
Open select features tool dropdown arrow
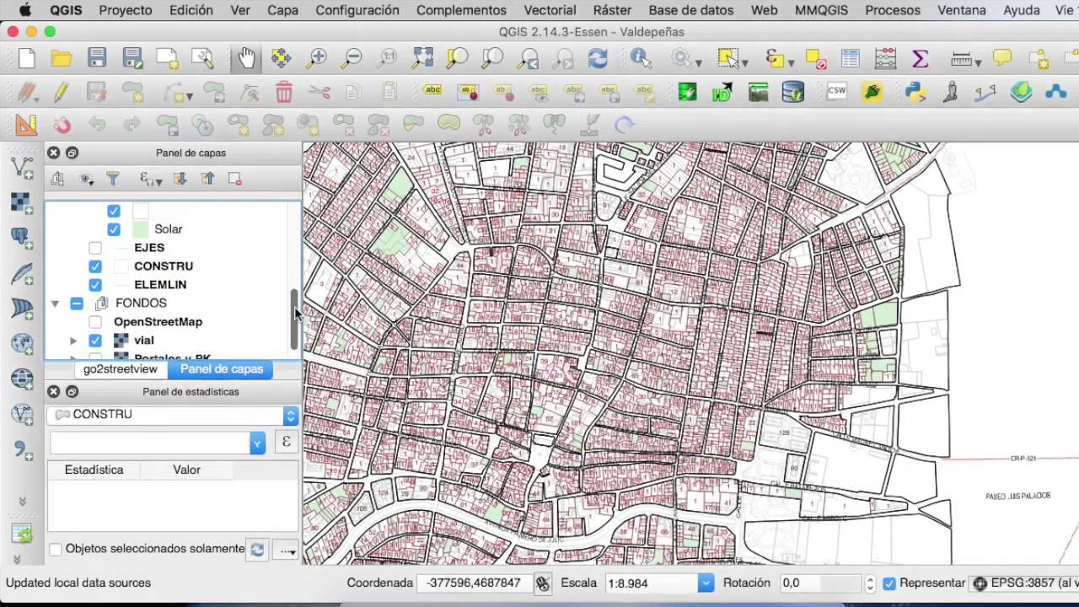(744, 62)
